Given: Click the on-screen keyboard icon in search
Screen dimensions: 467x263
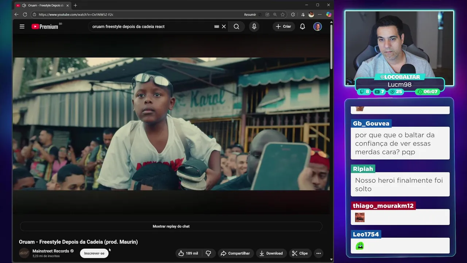Looking at the screenshot, I should click(216, 26).
